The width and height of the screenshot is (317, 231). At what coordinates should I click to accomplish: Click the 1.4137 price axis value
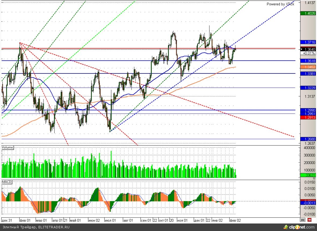click(310, 3)
